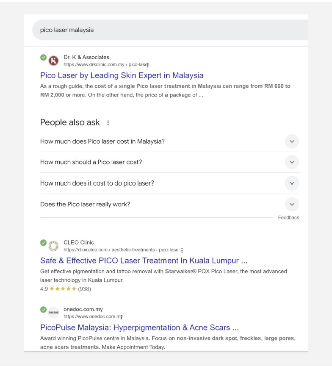Open more options next to cliniccleo.com URL
Image resolution: width=332 pixels, height=366 pixels.
[182, 250]
